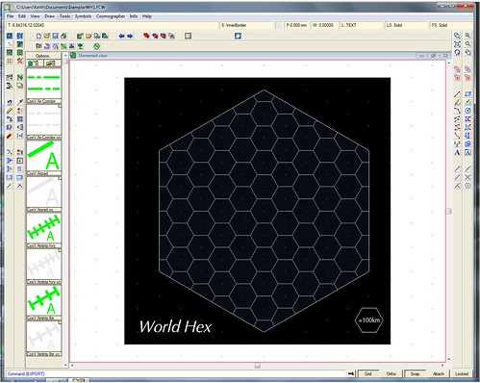Toggle the Snap button
The height and width of the screenshot is (383, 480).
(415, 373)
